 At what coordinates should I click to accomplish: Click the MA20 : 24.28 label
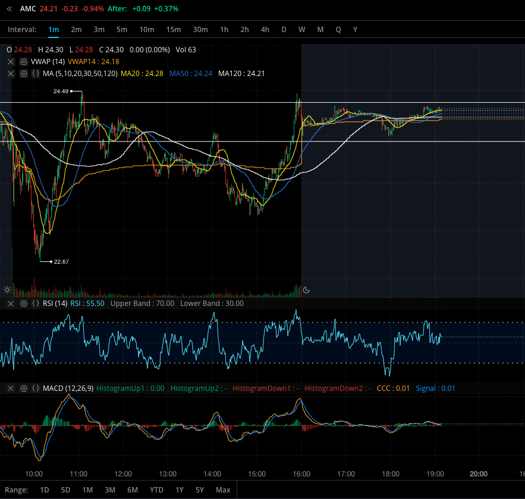(142, 74)
